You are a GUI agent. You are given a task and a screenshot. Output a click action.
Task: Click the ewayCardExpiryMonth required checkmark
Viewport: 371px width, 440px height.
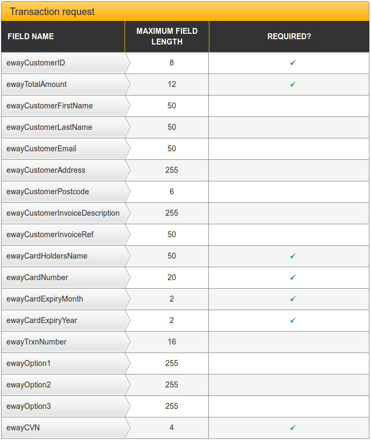pos(293,299)
